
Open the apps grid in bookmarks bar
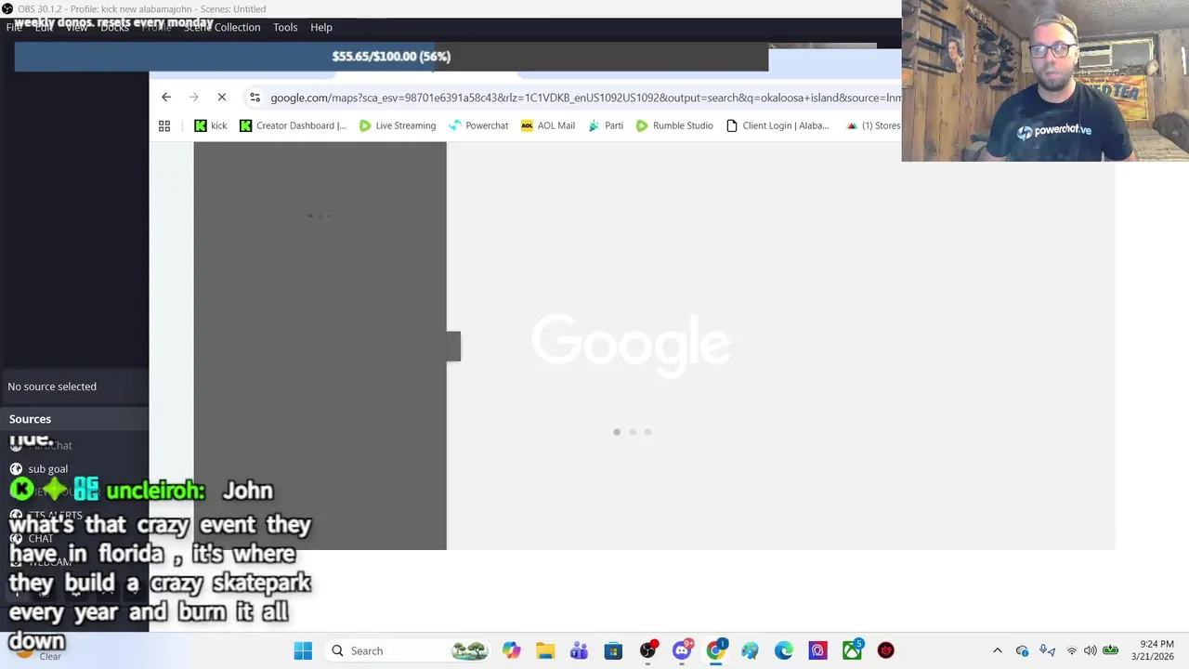click(x=164, y=125)
